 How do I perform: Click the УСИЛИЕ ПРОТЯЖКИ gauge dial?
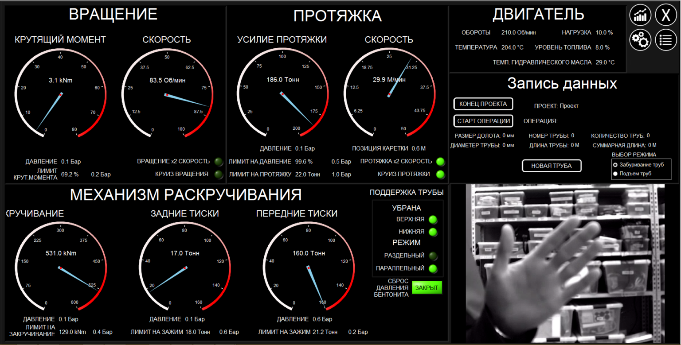pos(282,93)
